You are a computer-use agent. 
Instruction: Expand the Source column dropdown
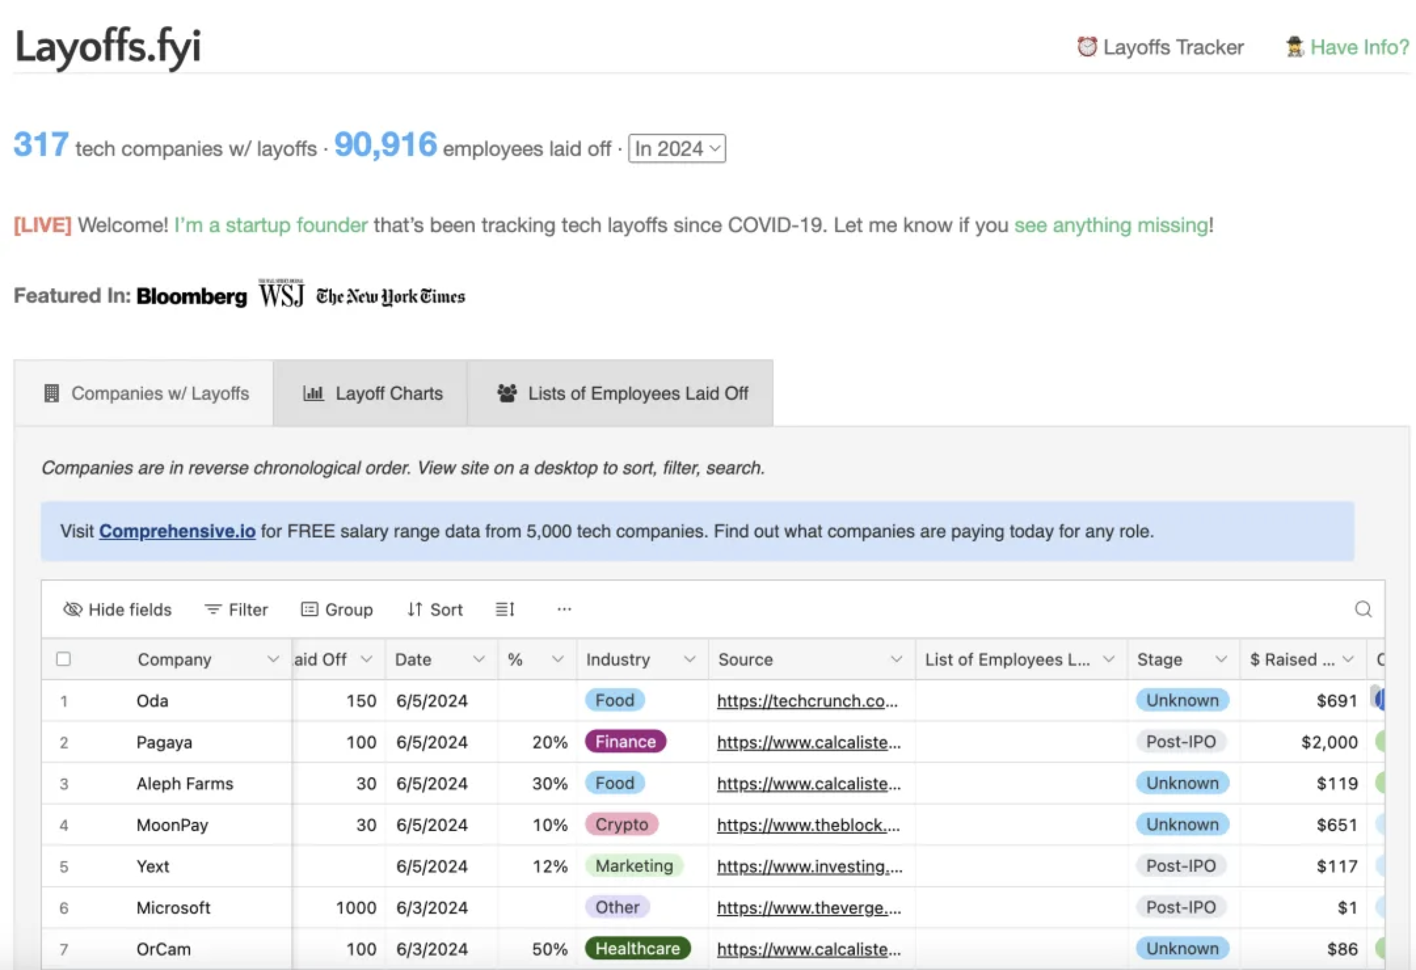[x=897, y=659]
